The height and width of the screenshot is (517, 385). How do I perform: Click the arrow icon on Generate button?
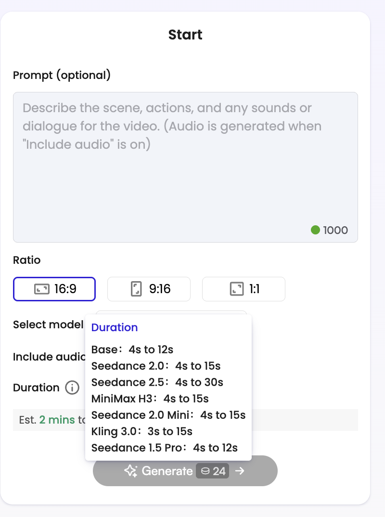(240, 471)
